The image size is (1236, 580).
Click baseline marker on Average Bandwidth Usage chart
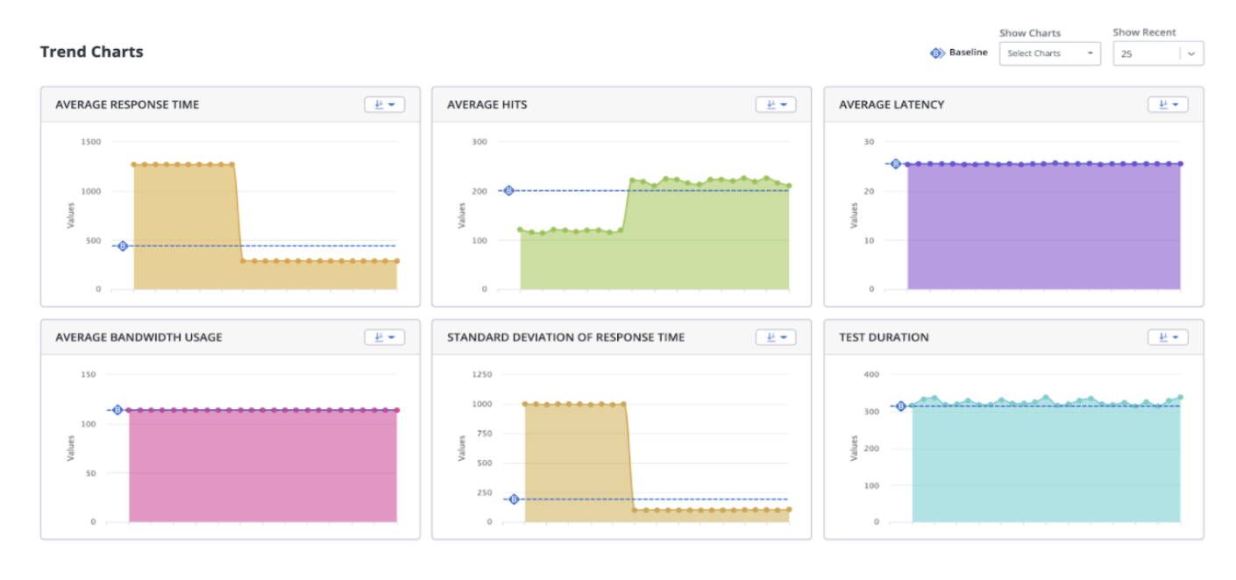click(x=117, y=410)
